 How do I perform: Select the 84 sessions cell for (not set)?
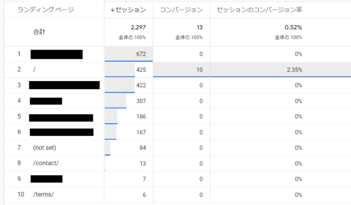[142, 148]
